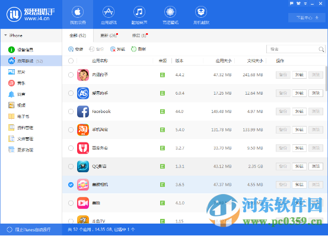Click the Facebook app icon

pos(83,111)
